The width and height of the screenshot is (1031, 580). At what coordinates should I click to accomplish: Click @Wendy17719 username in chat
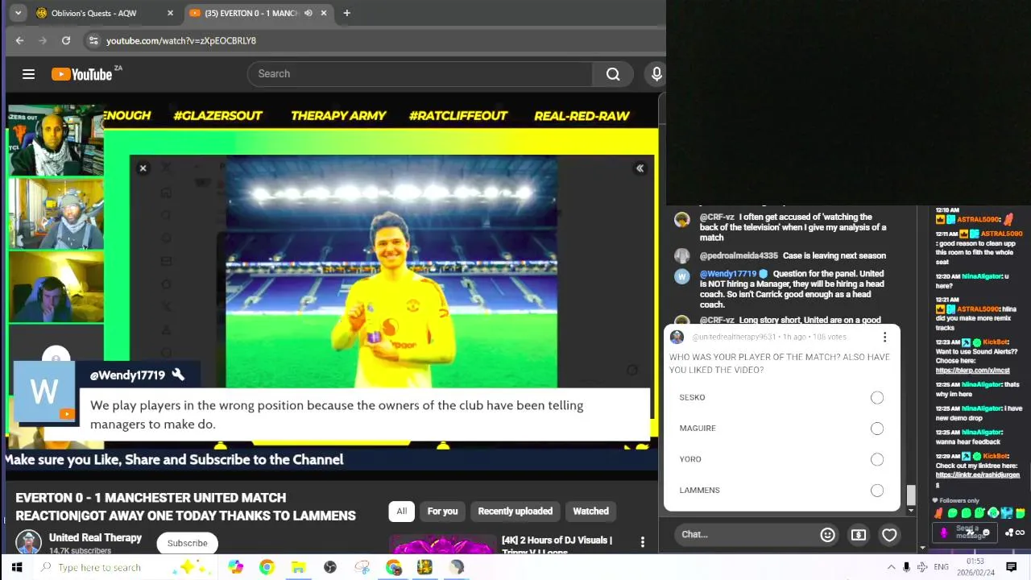click(x=728, y=274)
